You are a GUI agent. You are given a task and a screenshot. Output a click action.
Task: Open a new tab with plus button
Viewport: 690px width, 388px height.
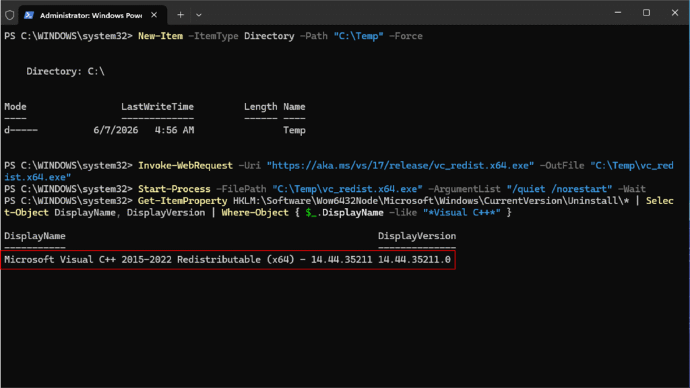[181, 15]
